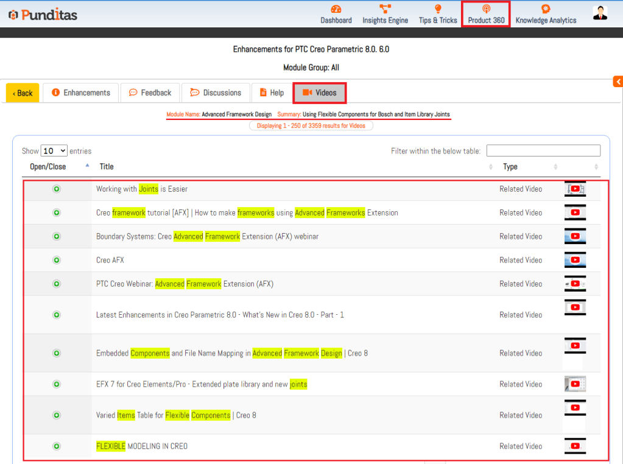623x464 pixels.
Task: Click the Punditas logo
Action: [x=43, y=15]
